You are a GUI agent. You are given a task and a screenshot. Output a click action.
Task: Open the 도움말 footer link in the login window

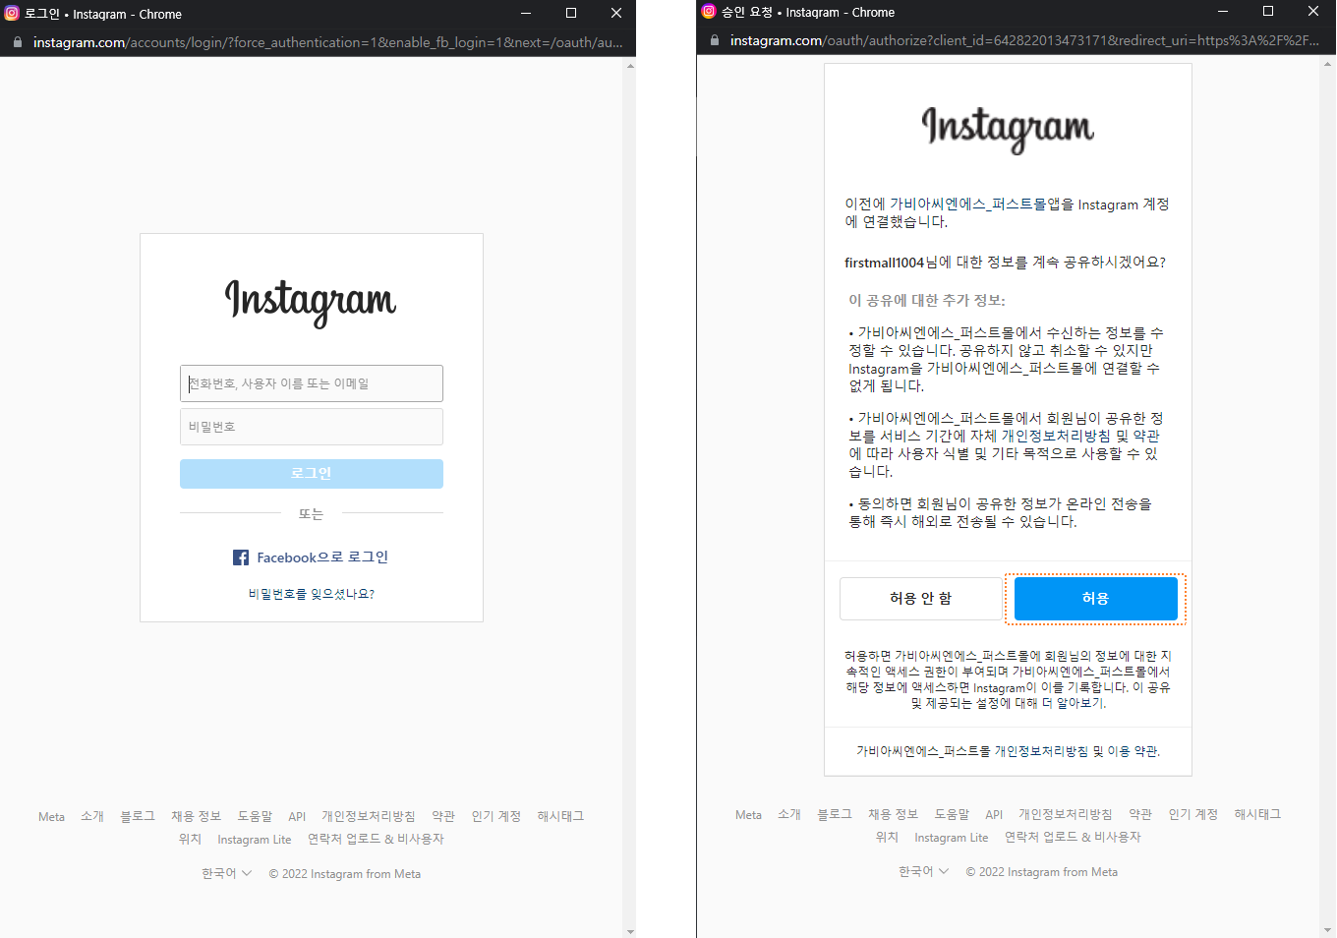tap(255, 817)
